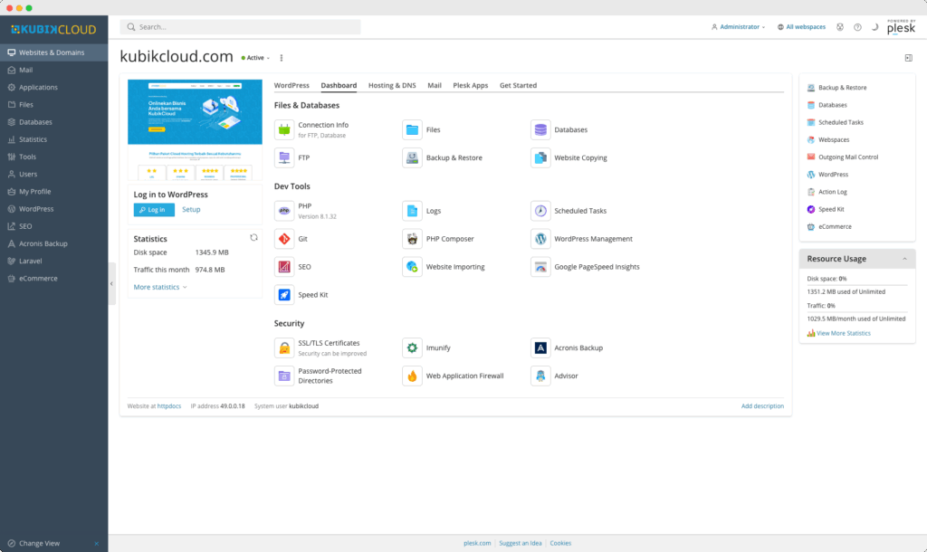Open Imunify security tool

tap(426, 348)
